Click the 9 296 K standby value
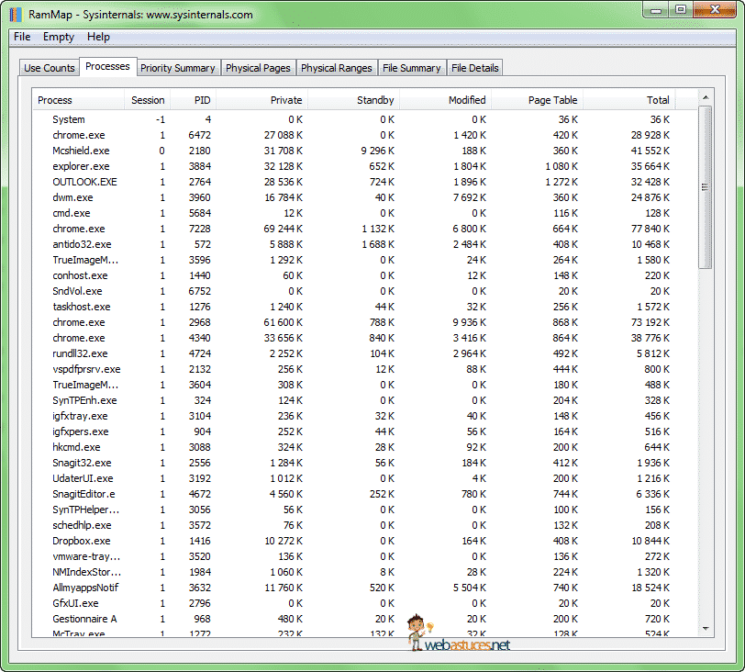 pyautogui.click(x=377, y=151)
